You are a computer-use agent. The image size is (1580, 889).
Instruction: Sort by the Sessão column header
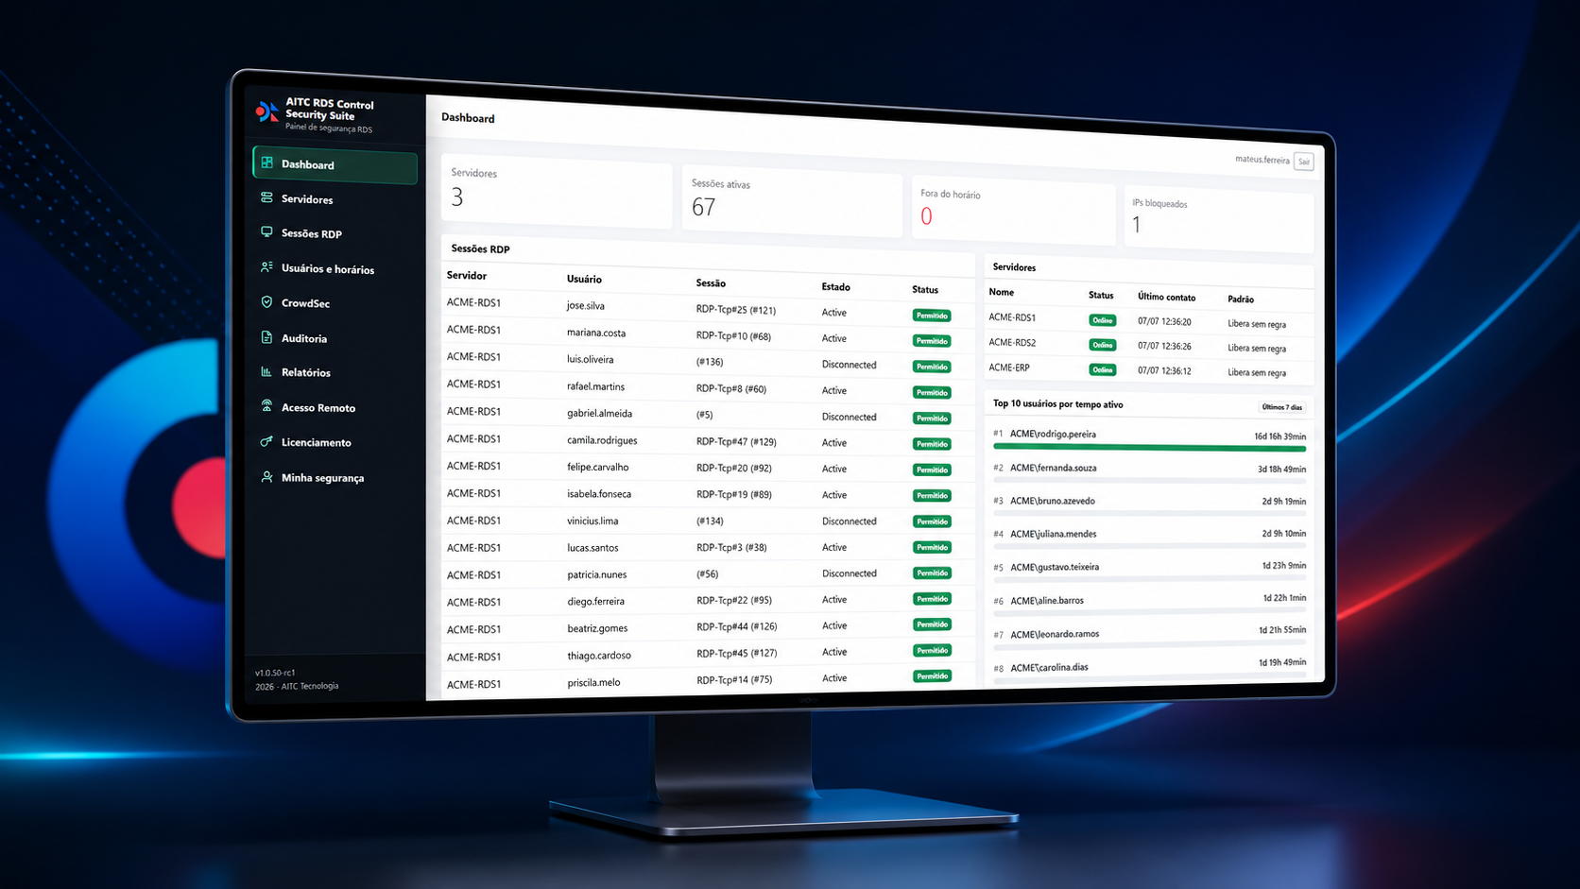tap(711, 282)
